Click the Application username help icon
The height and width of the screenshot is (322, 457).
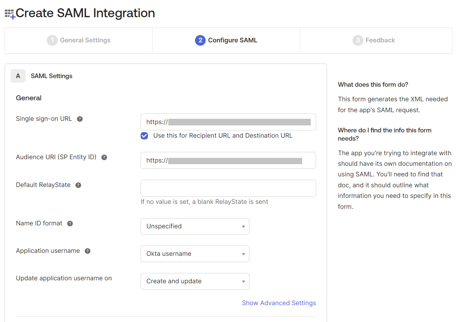pos(88,251)
